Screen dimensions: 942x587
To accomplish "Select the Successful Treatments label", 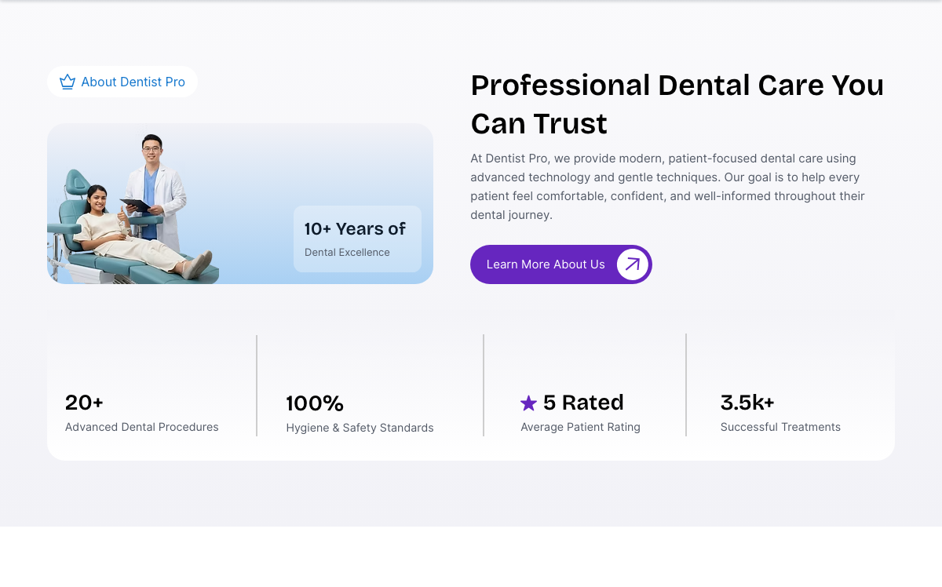I will (780, 427).
